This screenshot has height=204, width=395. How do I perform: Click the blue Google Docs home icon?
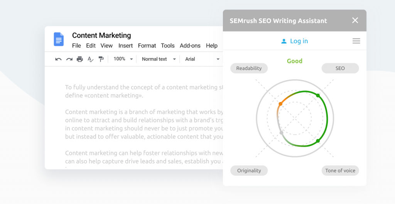pyautogui.click(x=59, y=39)
